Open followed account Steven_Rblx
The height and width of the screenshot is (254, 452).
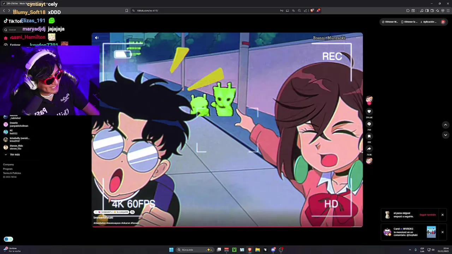tap(13, 147)
